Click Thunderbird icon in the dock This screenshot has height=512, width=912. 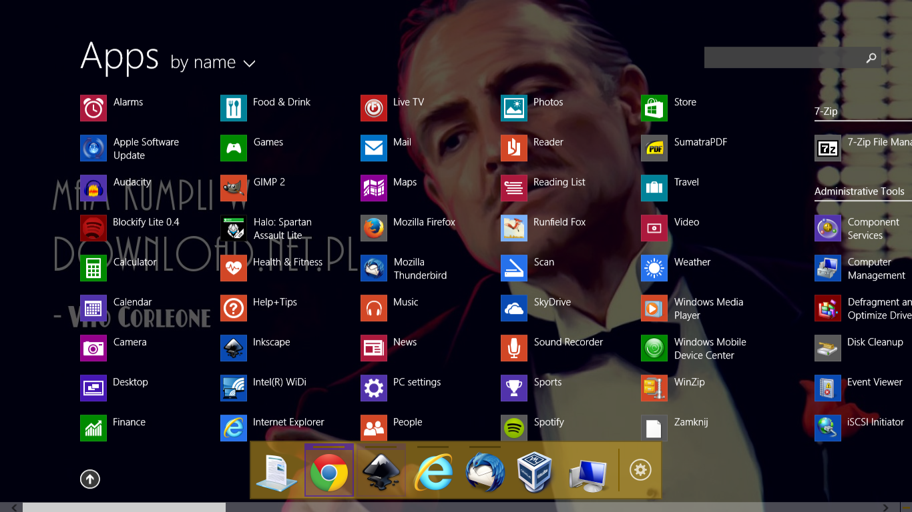(x=485, y=472)
